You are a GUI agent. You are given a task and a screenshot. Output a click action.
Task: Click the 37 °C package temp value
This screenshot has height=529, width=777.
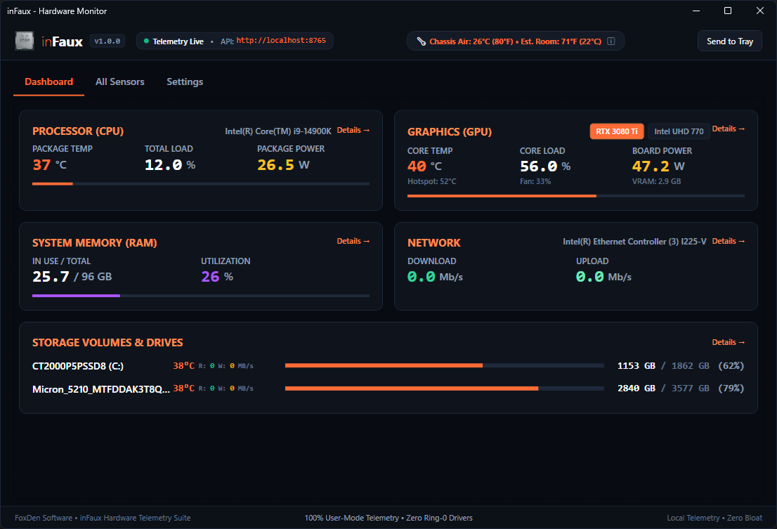pyautogui.click(x=50, y=165)
